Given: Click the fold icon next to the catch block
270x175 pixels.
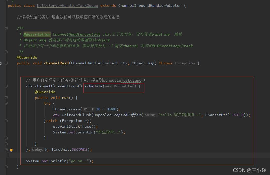Looking at the screenshot, I should pyautogui.click(x=6, y=120).
